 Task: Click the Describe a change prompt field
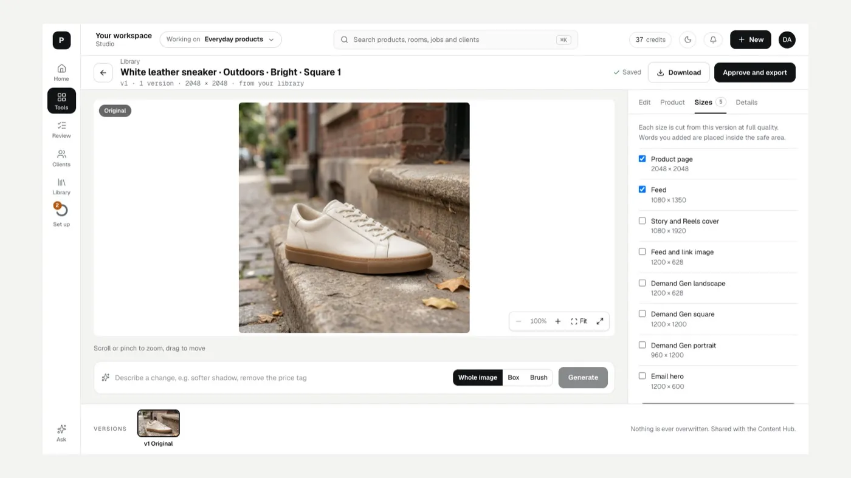click(x=280, y=378)
